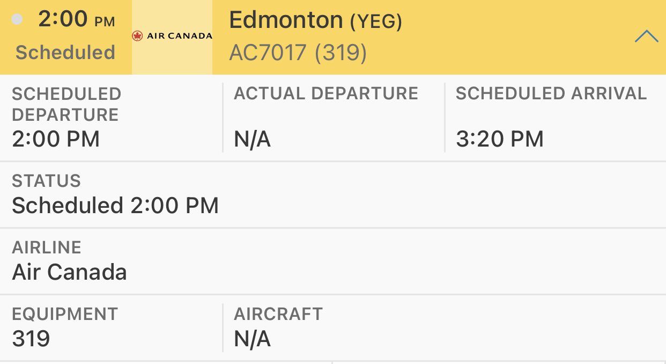Collapse the flight details chevron

point(646,37)
